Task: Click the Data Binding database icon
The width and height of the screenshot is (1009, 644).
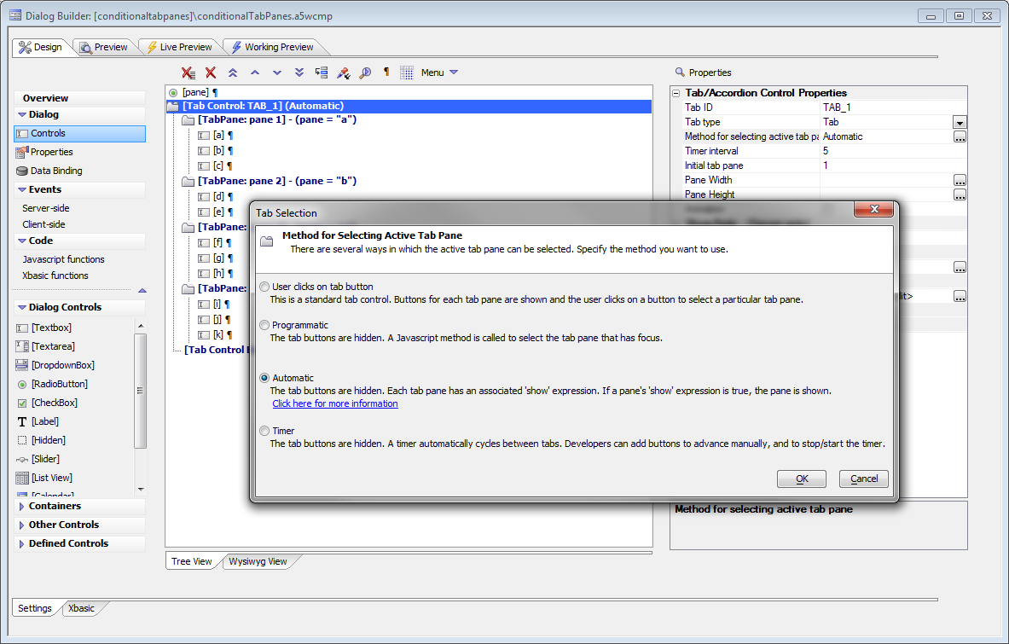Action: point(22,171)
